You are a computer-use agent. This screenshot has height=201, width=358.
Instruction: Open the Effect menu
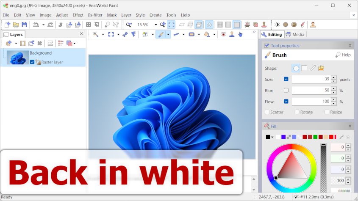(x=78, y=15)
